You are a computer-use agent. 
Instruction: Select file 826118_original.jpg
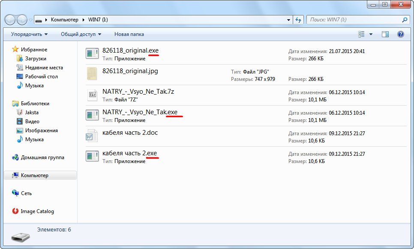pyautogui.click(x=130, y=71)
